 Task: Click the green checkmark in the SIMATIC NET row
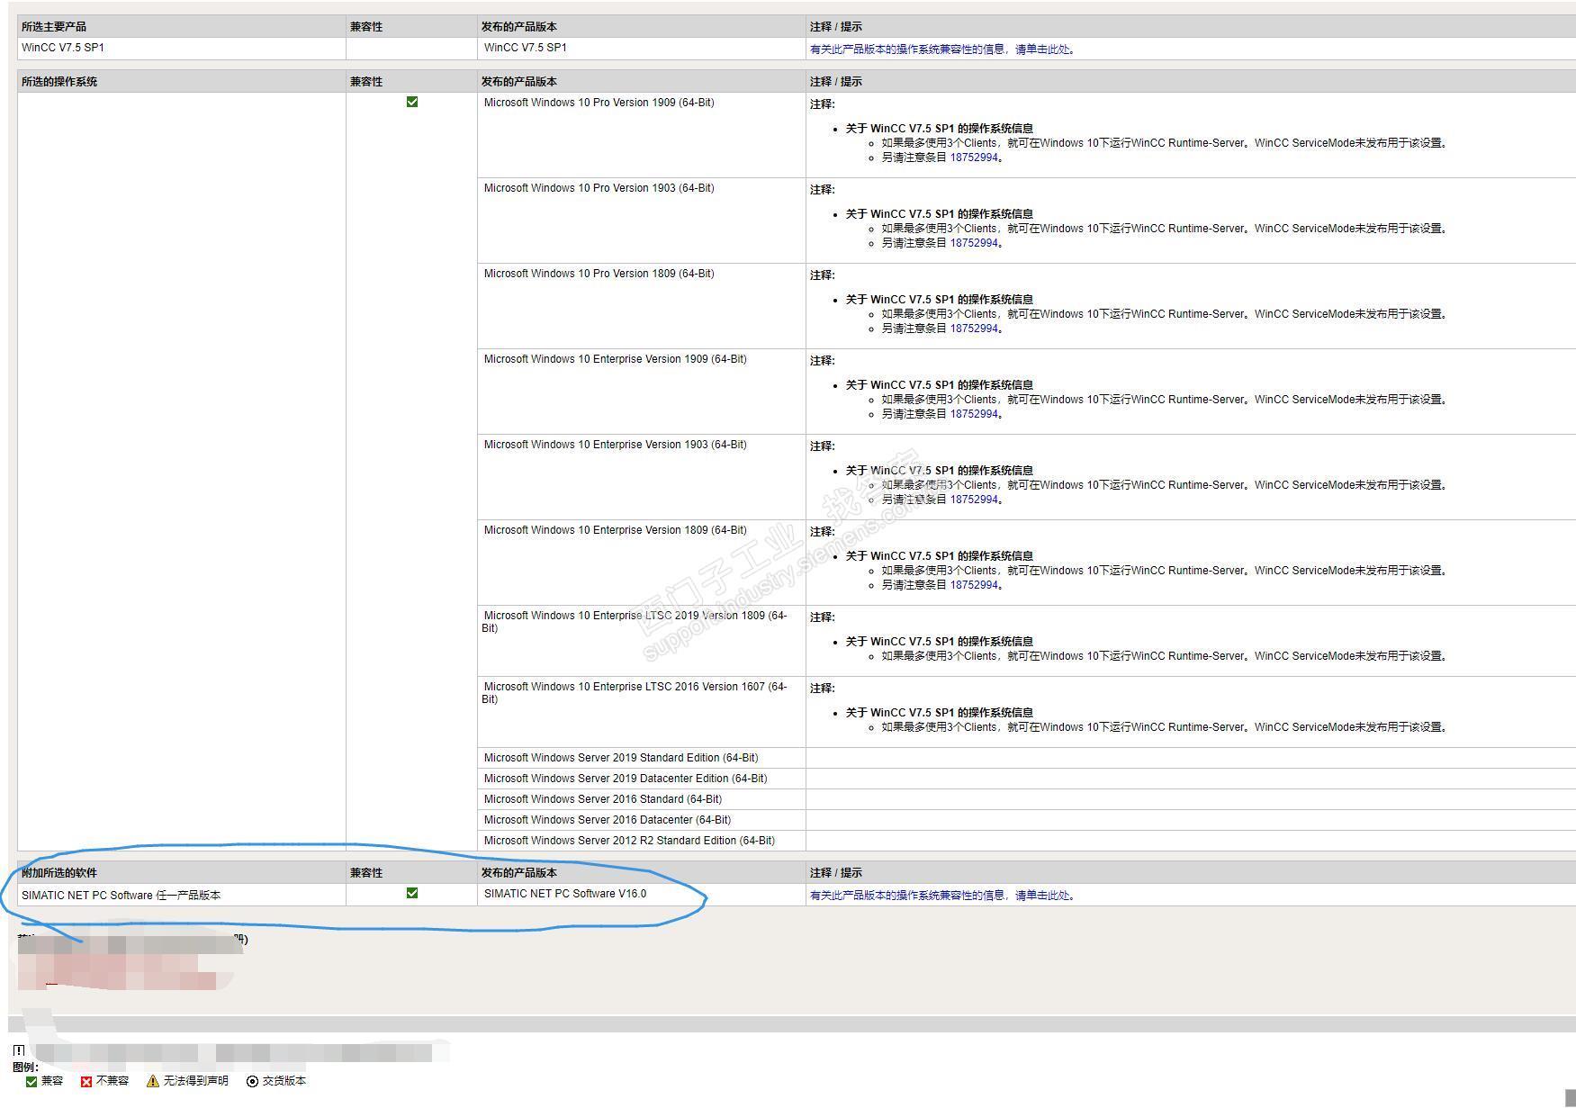click(412, 893)
